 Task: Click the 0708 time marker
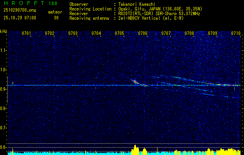189,33
